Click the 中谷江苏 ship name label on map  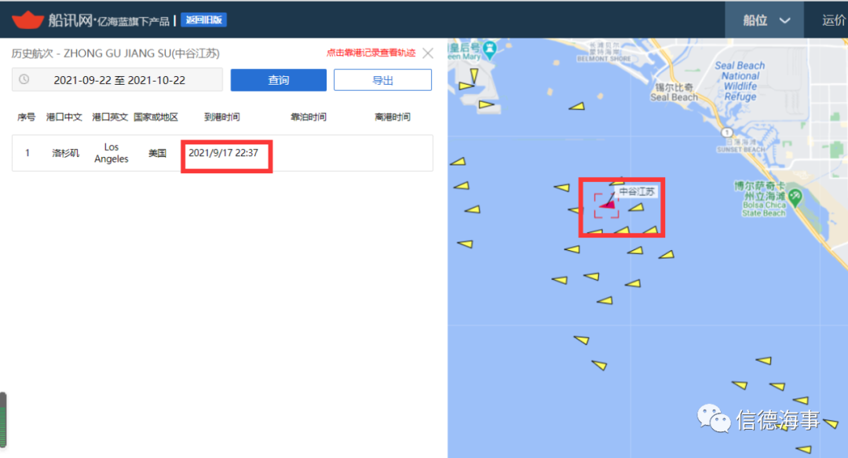637,191
